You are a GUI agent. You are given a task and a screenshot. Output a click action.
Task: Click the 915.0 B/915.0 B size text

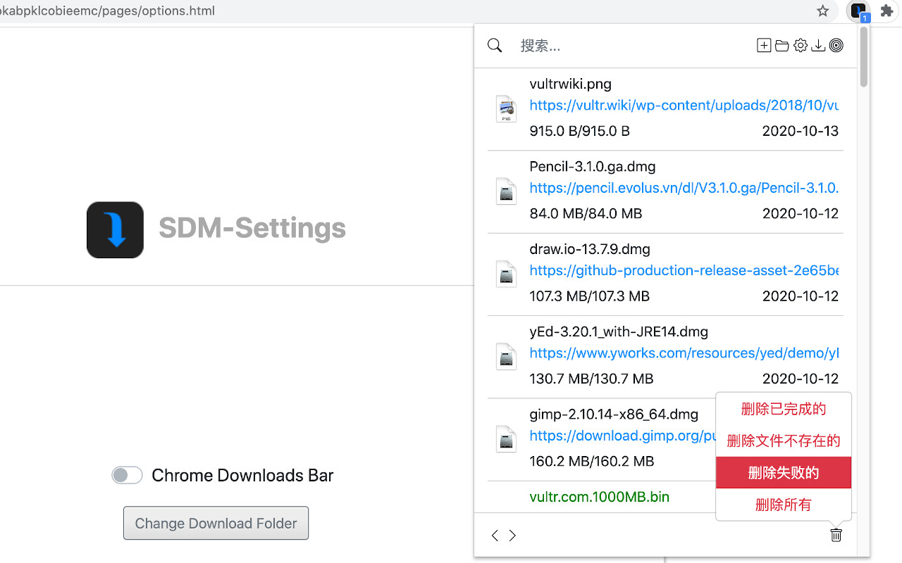click(579, 131)
